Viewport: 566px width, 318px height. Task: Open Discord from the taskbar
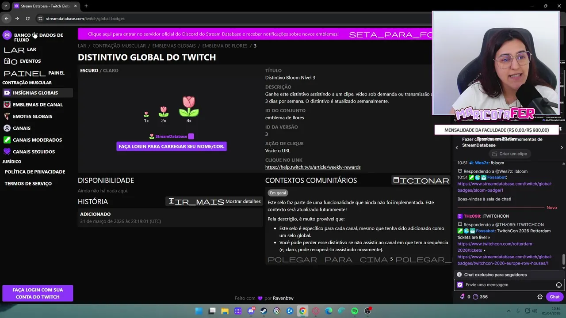click(x=251, y=311)
